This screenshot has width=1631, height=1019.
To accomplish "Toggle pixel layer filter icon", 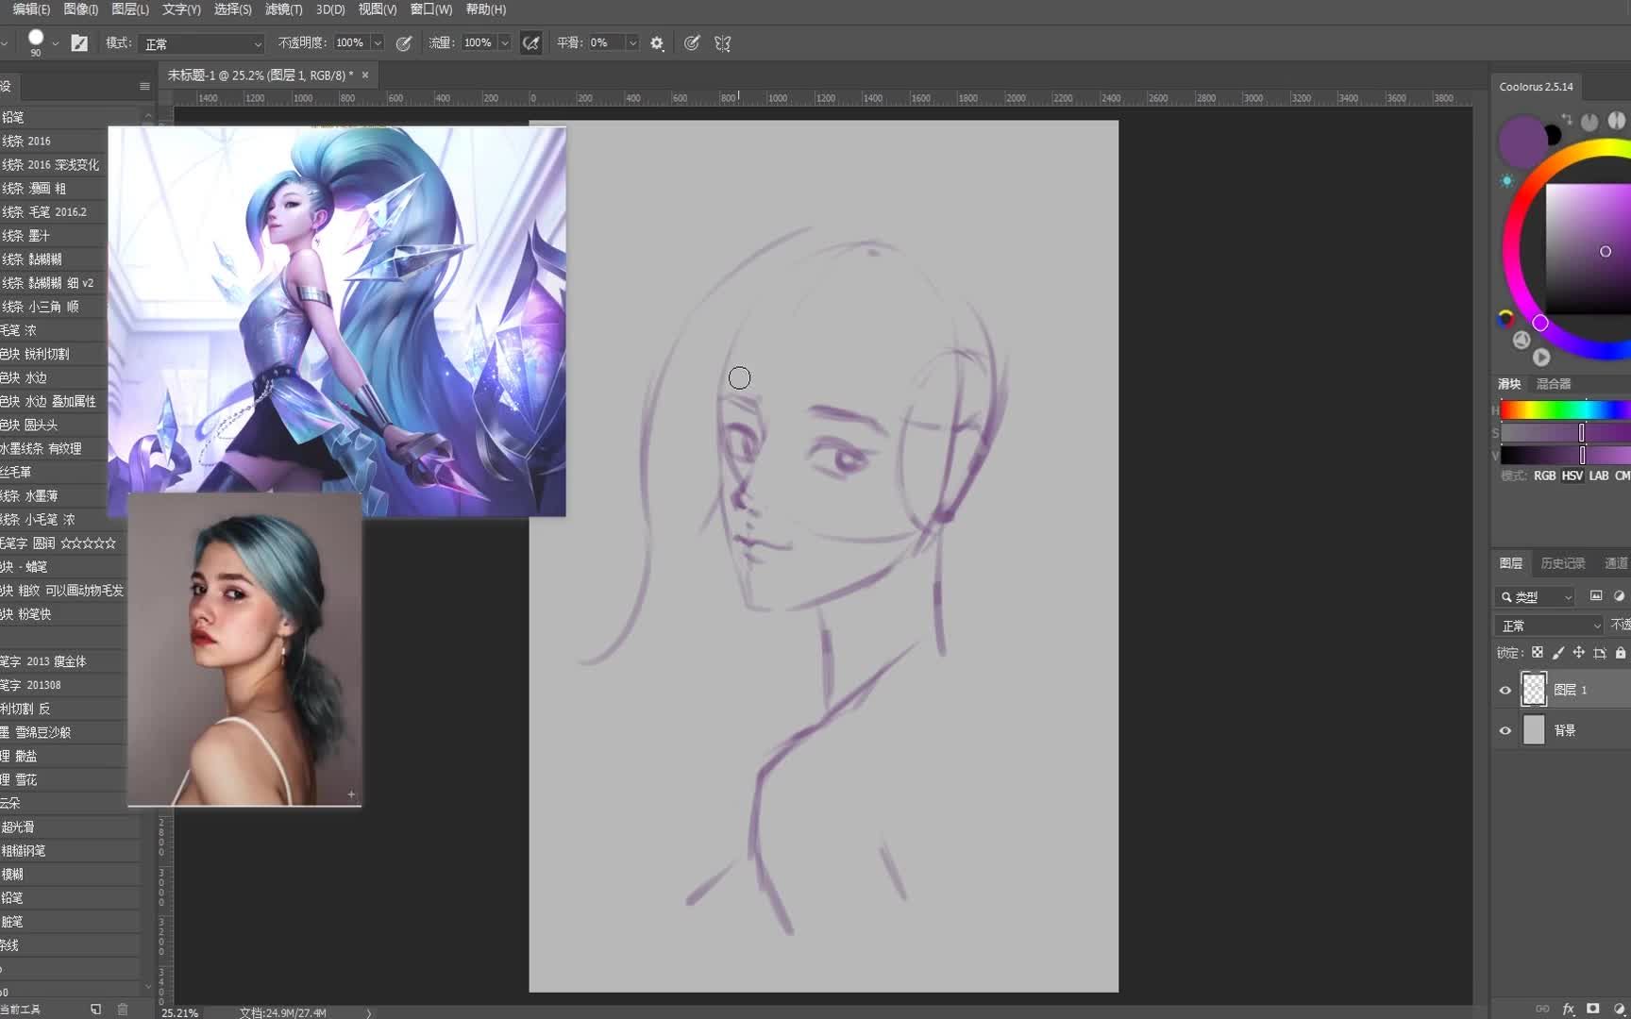I will [x=1596, y=596].
